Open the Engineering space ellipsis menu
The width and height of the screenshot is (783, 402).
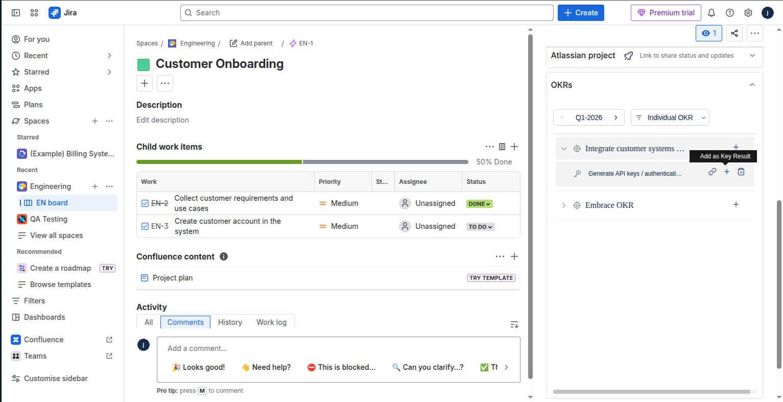click(x=109, y=186)
